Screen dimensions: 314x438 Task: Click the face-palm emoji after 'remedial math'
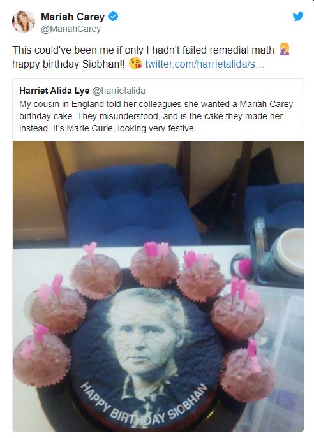285,50
